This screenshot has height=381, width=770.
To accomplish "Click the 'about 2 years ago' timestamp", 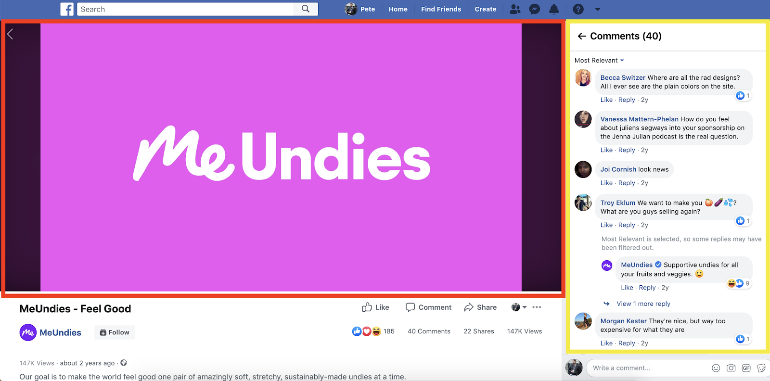I will coord(88,363).
